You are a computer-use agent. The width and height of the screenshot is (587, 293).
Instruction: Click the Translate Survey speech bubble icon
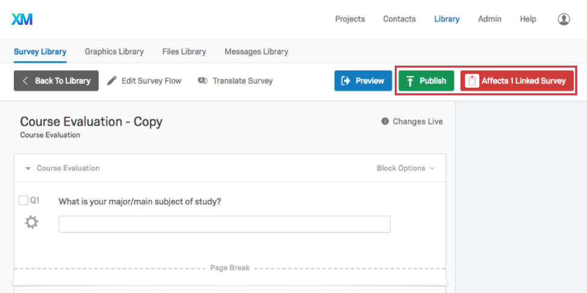pyautogui.click(x=202, y=81)
